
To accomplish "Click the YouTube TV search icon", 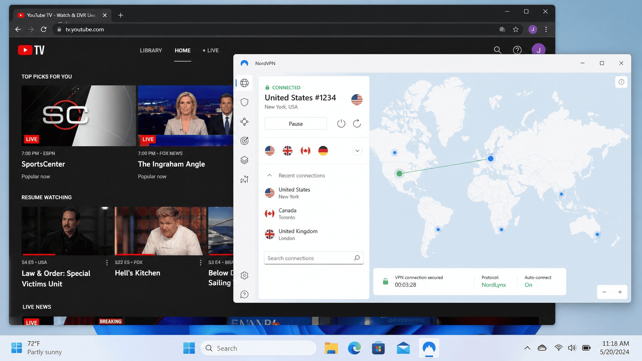I will (498, 50).
